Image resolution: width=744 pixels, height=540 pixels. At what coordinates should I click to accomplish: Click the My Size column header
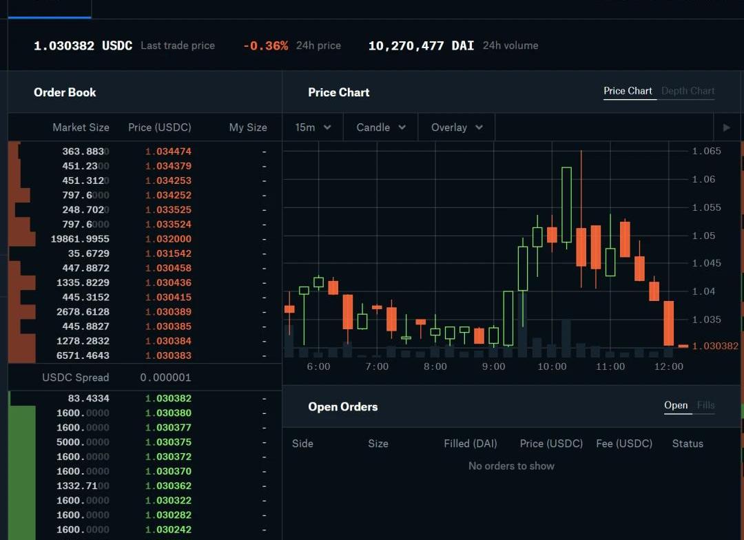(247, 127)
